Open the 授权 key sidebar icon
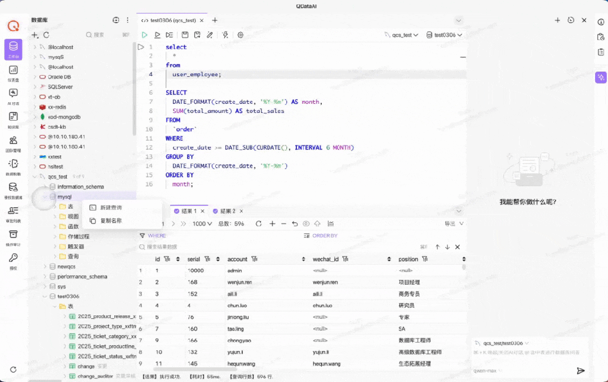Viewport: 608px width, 382px height. (13, 261)
